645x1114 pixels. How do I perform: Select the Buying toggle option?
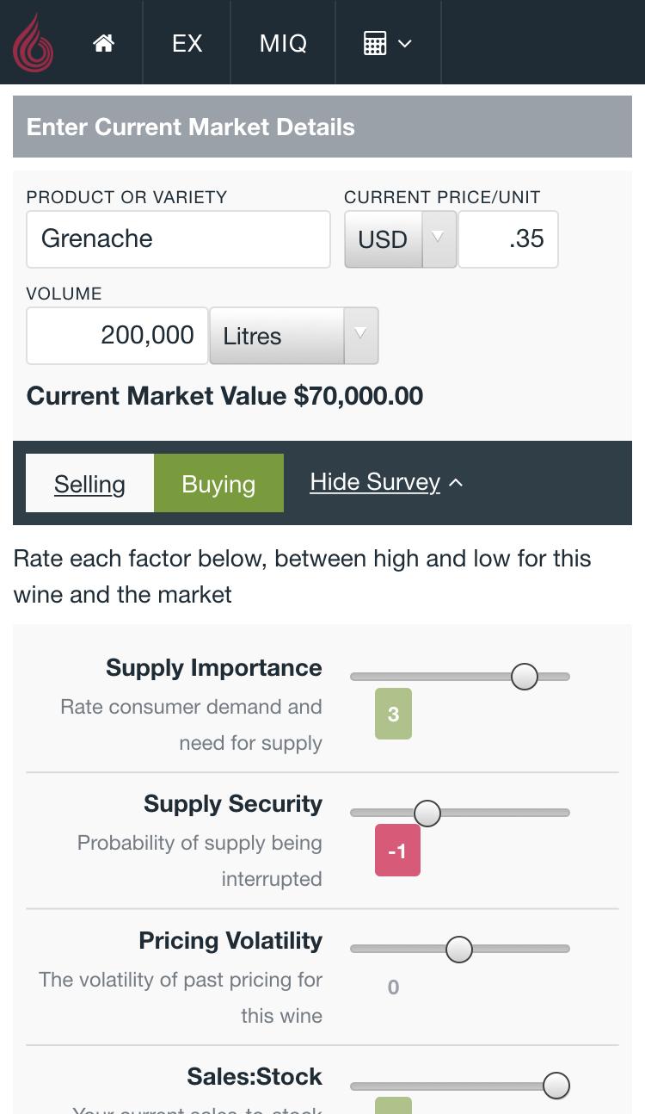218,484
